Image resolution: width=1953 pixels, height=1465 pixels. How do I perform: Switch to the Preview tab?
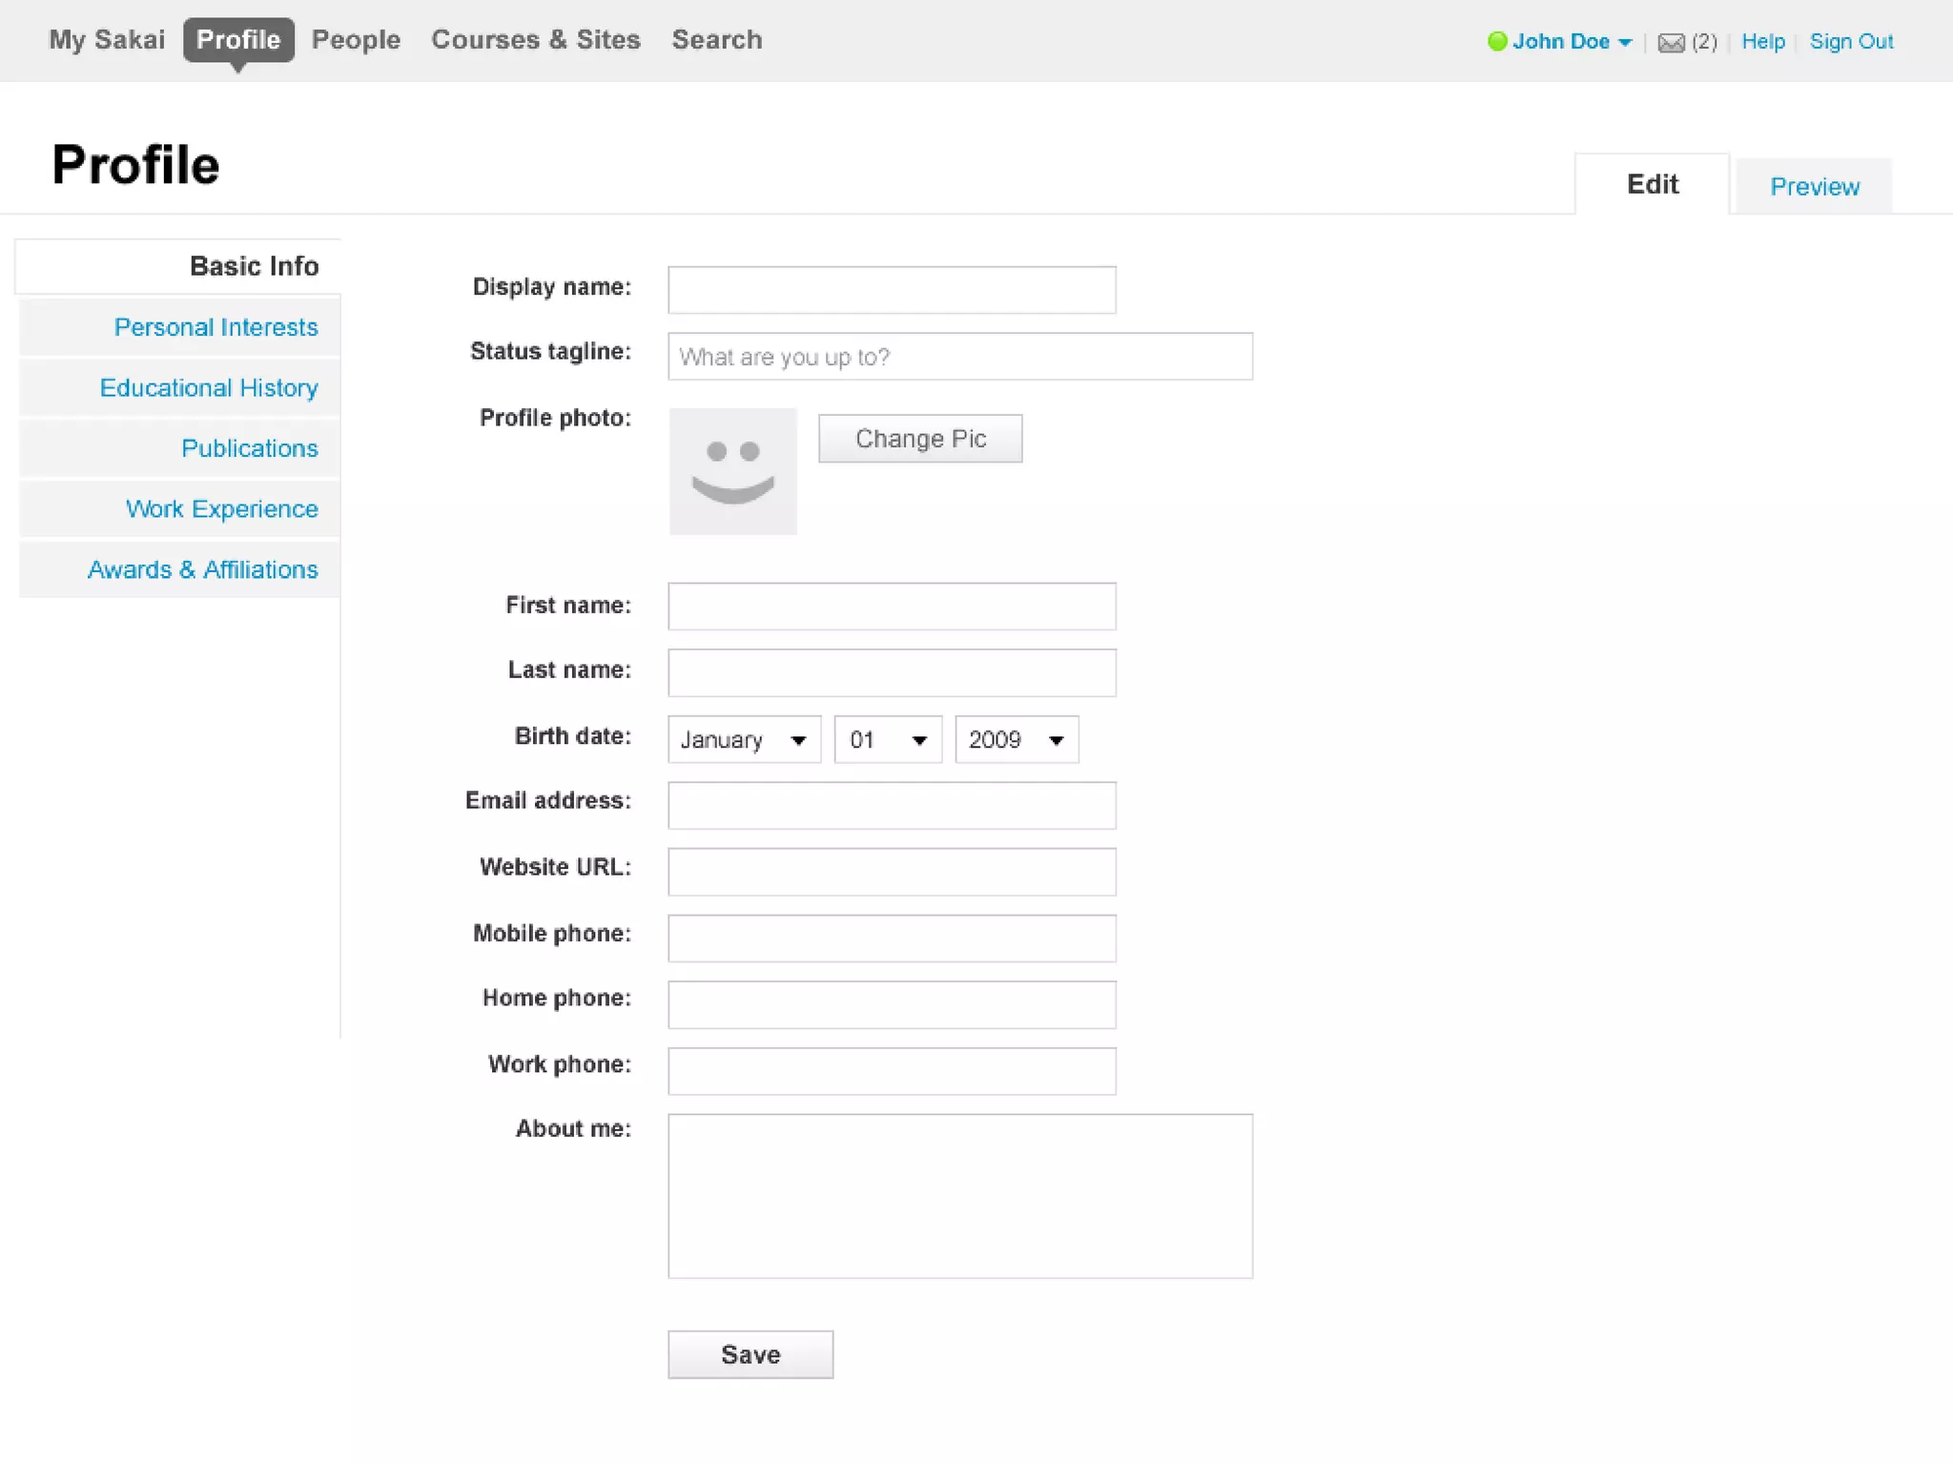pos(1814,187)
